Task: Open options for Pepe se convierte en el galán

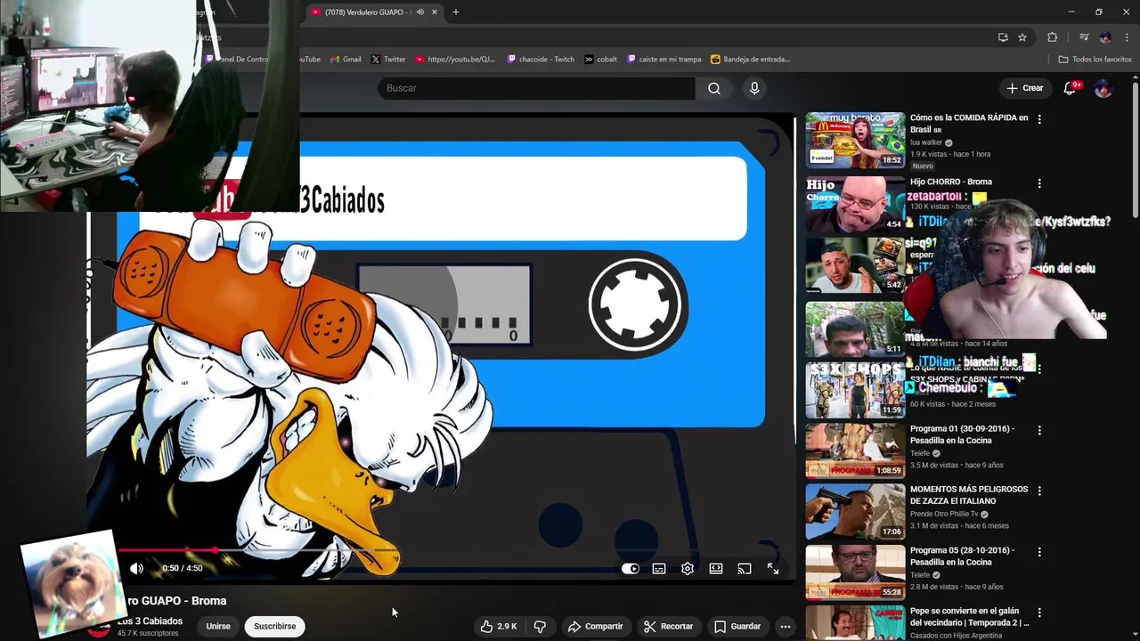Action: [1039, 613]
